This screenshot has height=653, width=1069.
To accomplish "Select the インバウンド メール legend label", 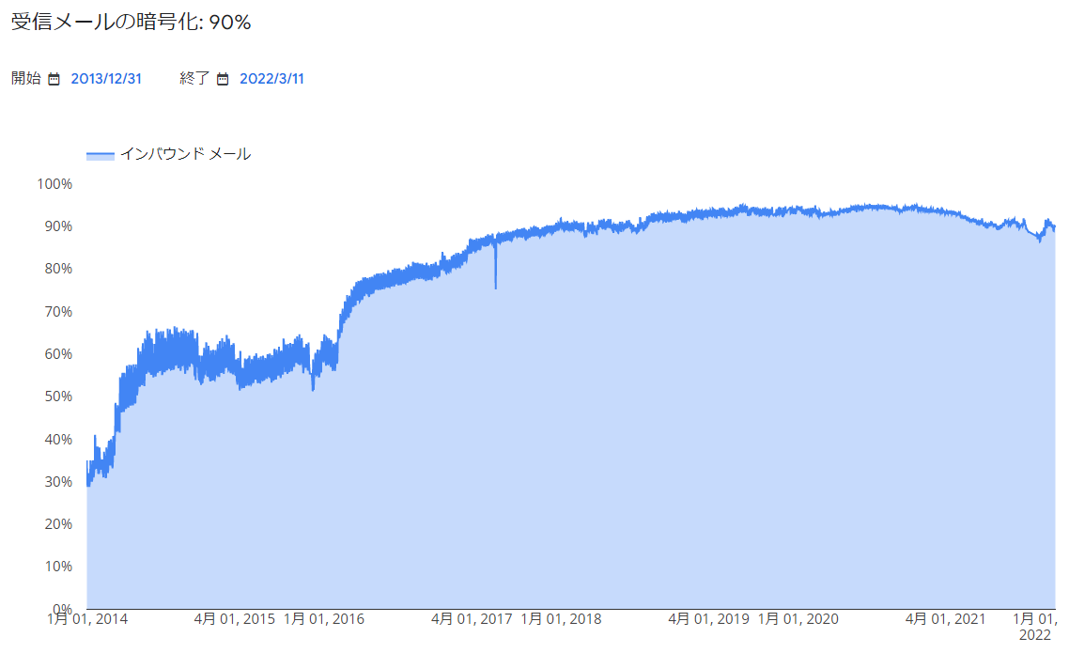I will 185,154.
